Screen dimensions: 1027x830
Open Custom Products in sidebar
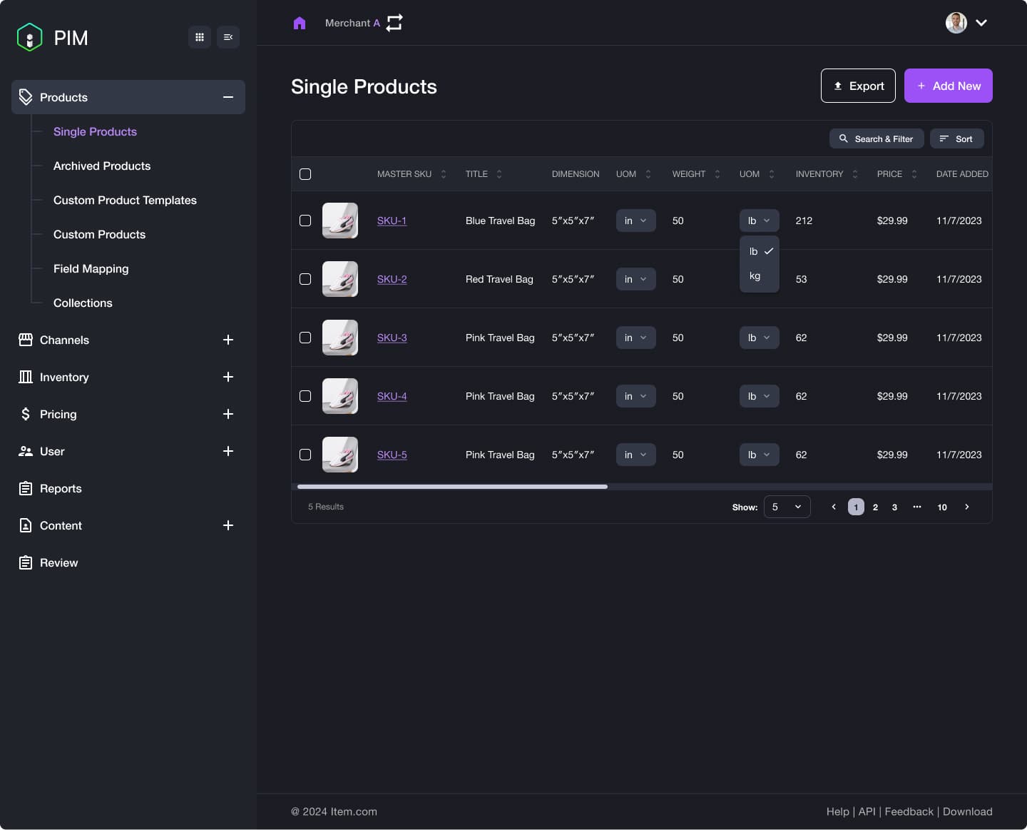click(99, 234)
